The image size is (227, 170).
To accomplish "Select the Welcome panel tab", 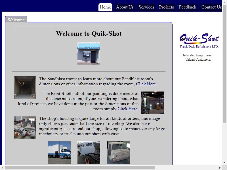I will [x=16, y=20].
